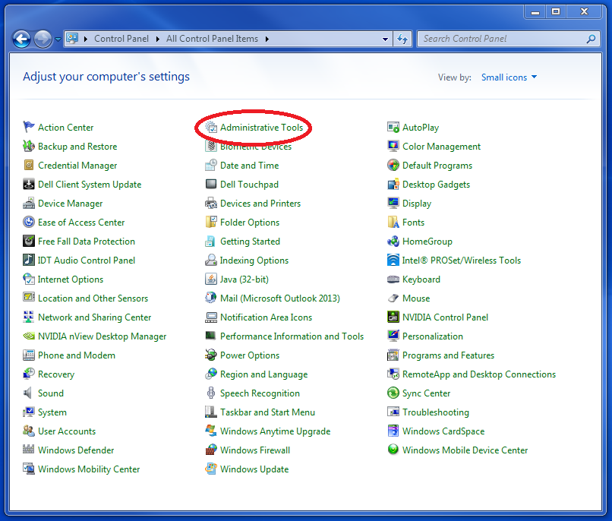612x521 pixels.
Task: Open Location and Other Sensors link
Action: click(x=93, y=298)
